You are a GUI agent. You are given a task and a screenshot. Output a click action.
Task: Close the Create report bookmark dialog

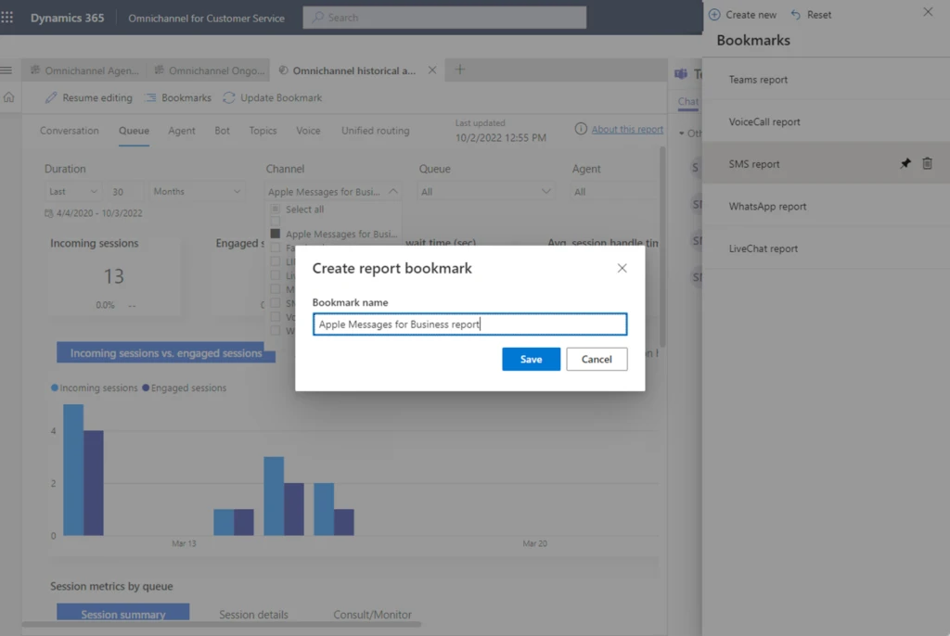point(622,268)
